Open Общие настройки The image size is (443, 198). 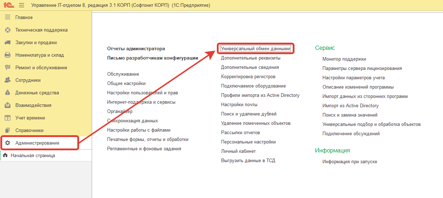point(126,84)
